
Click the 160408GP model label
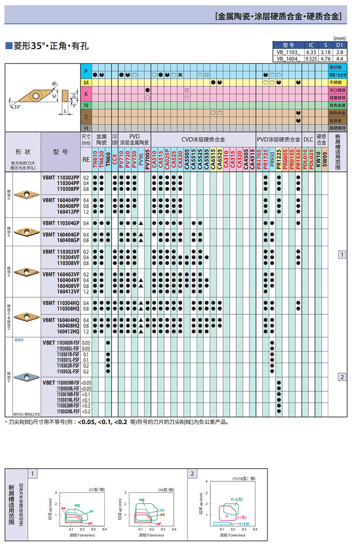pos(67,240)
